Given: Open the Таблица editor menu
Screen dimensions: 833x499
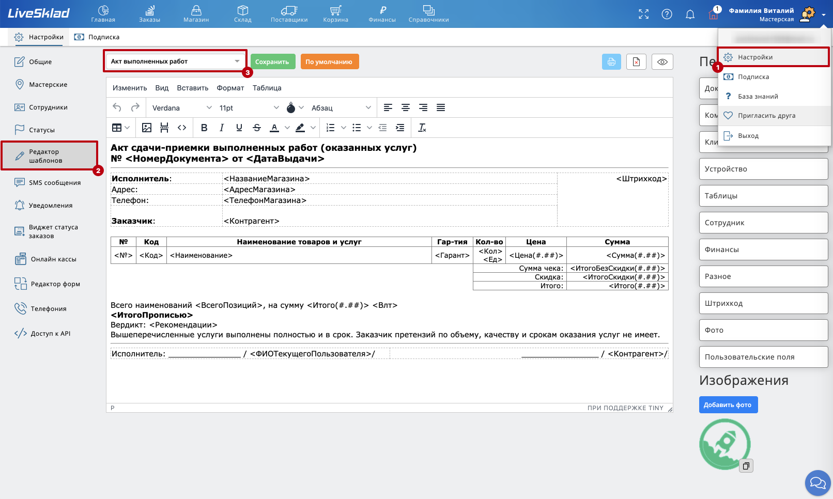Looking at the screenshot, I should point(267,88).
